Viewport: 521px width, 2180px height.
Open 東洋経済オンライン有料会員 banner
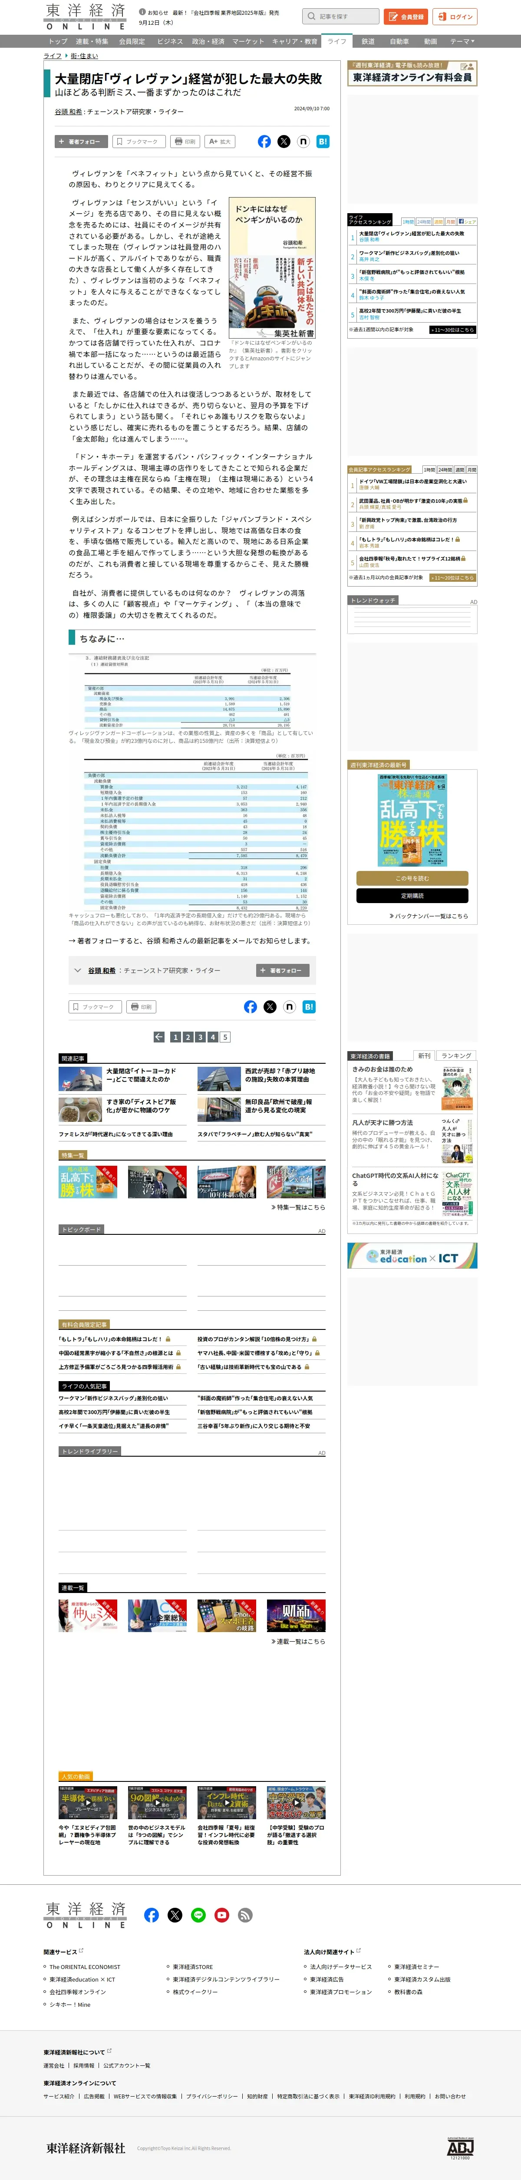coord(412,74)
